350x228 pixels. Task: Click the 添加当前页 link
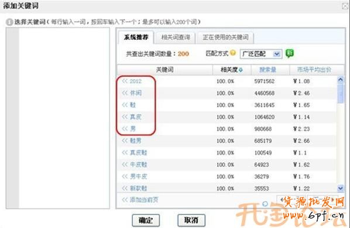tap(140, 200)
